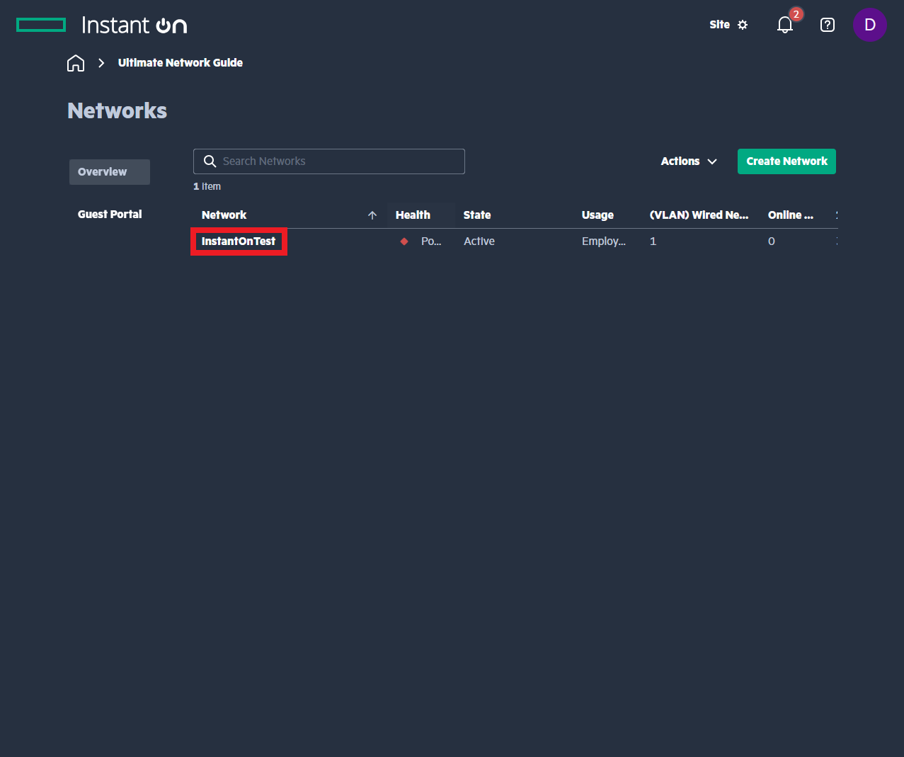This screenshot has height=757, width=904.
Task: Click the 1 item count label
Action: 207,186
